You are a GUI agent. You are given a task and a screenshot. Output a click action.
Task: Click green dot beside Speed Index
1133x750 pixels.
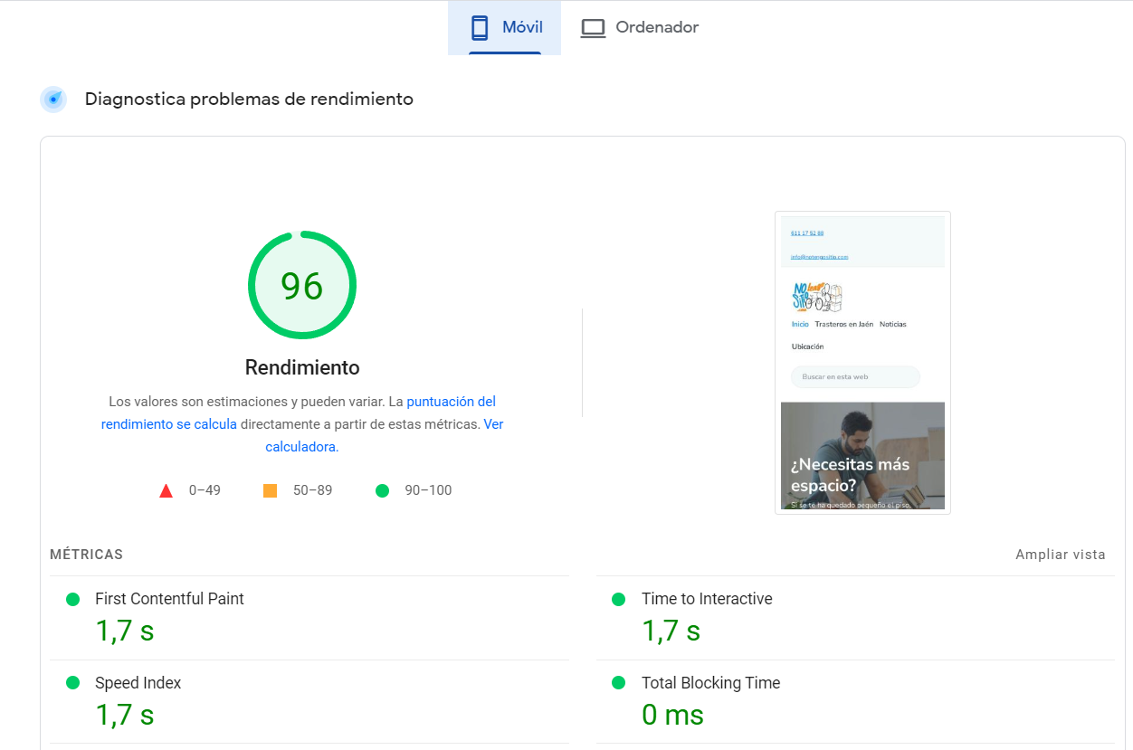coord(73,683)
